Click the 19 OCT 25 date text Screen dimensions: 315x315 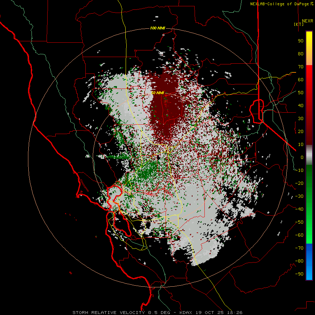[210, 313]
